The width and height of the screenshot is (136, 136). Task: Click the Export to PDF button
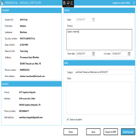tap(111, 132)
